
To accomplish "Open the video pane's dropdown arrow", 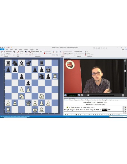I will coord(125,58).
